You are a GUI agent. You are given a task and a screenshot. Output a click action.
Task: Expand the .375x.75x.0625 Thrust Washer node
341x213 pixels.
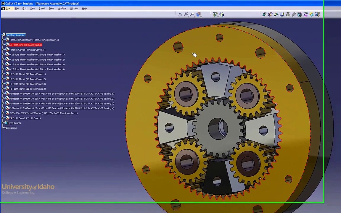point(3,113)
